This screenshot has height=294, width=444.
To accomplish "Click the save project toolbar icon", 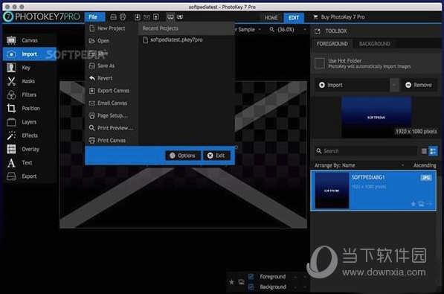I will coord(113,17).
